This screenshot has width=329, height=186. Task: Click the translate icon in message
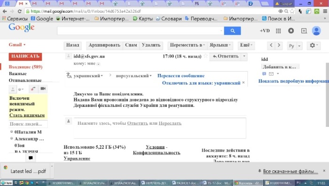tap(69, 75)
